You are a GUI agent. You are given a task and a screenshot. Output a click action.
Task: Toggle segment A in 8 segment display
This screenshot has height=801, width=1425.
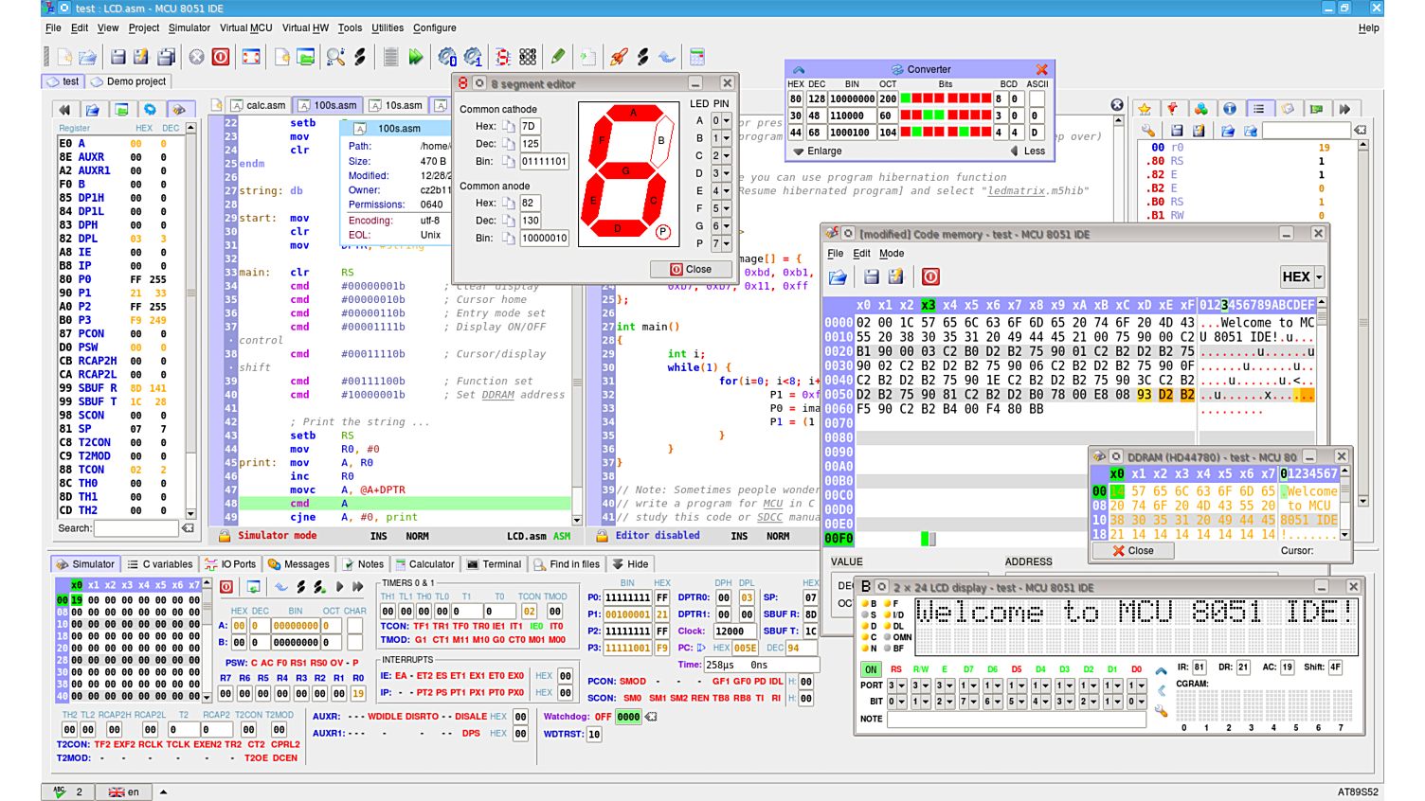[x=633, y=113]
